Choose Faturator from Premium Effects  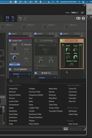tap(72, 98)
